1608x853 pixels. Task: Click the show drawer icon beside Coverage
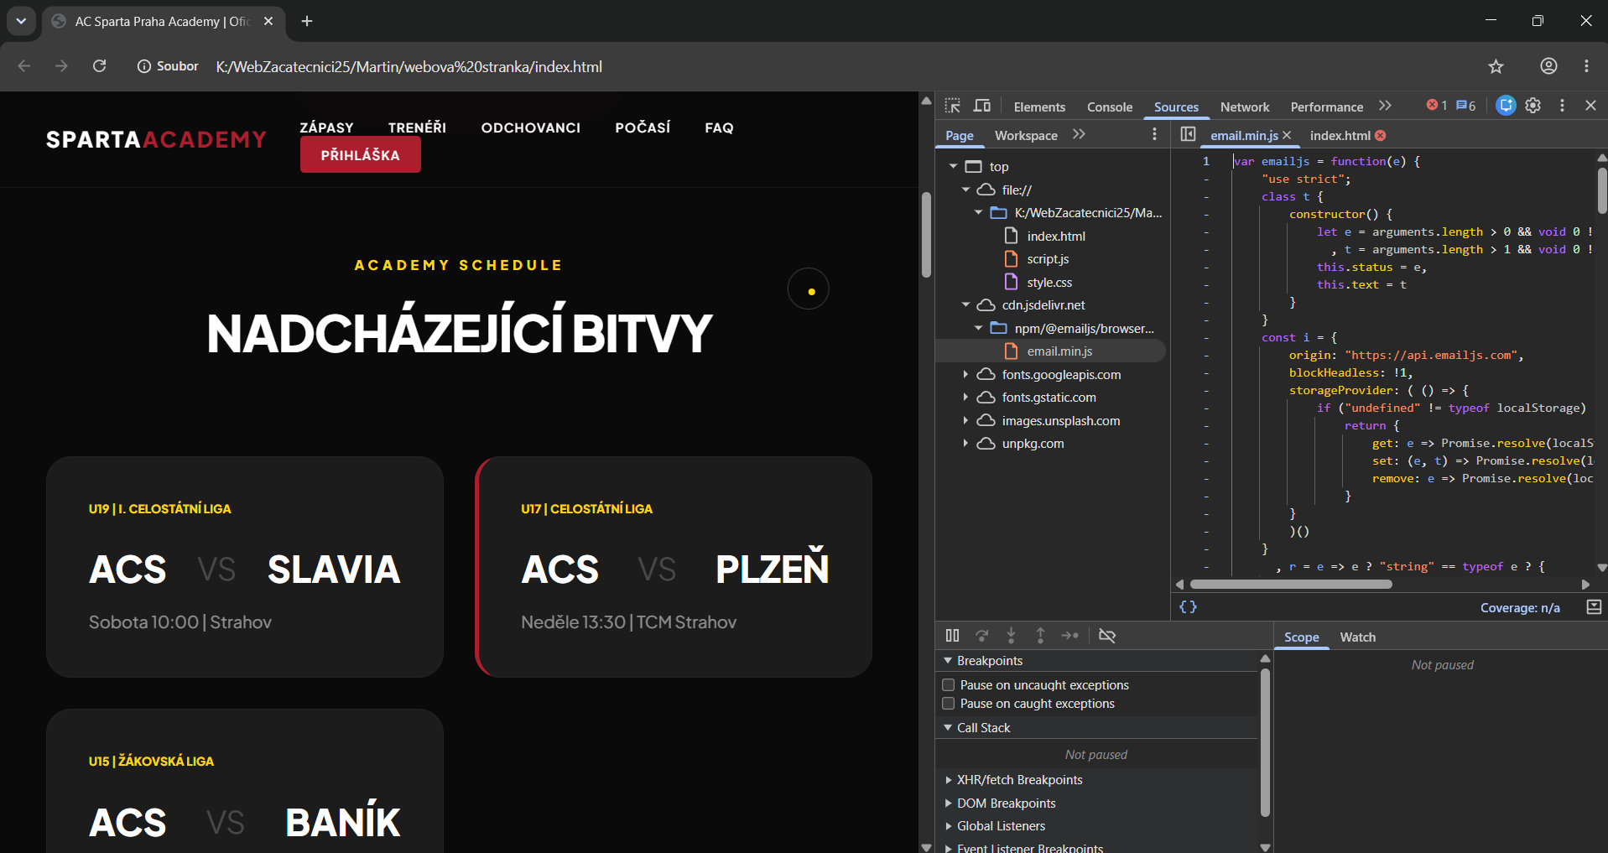click(x=1594, y=606)
